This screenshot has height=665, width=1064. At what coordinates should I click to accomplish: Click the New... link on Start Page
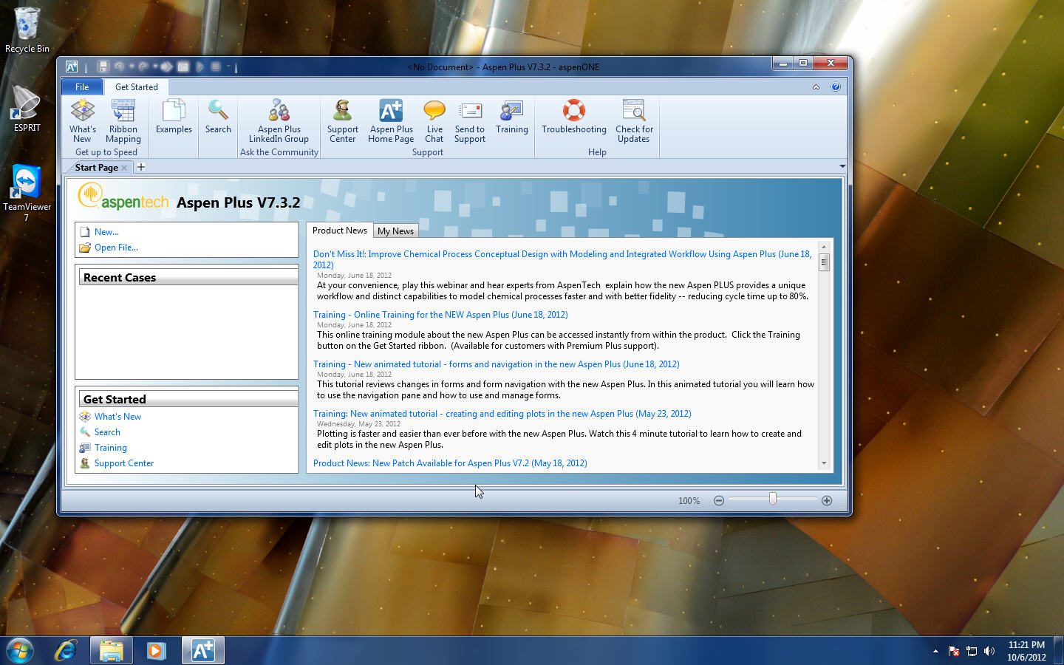106,232
